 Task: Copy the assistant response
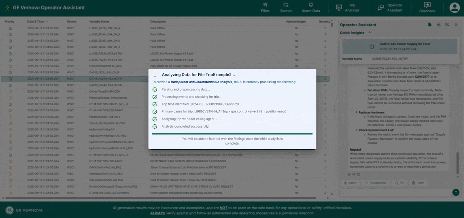tap(358, 174)
